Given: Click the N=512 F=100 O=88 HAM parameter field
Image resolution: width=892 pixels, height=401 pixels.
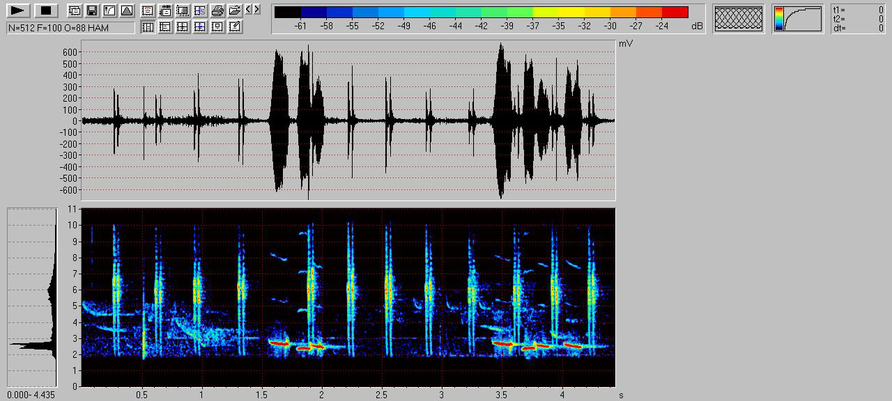Looking at the screenshot, I should 70,28.
